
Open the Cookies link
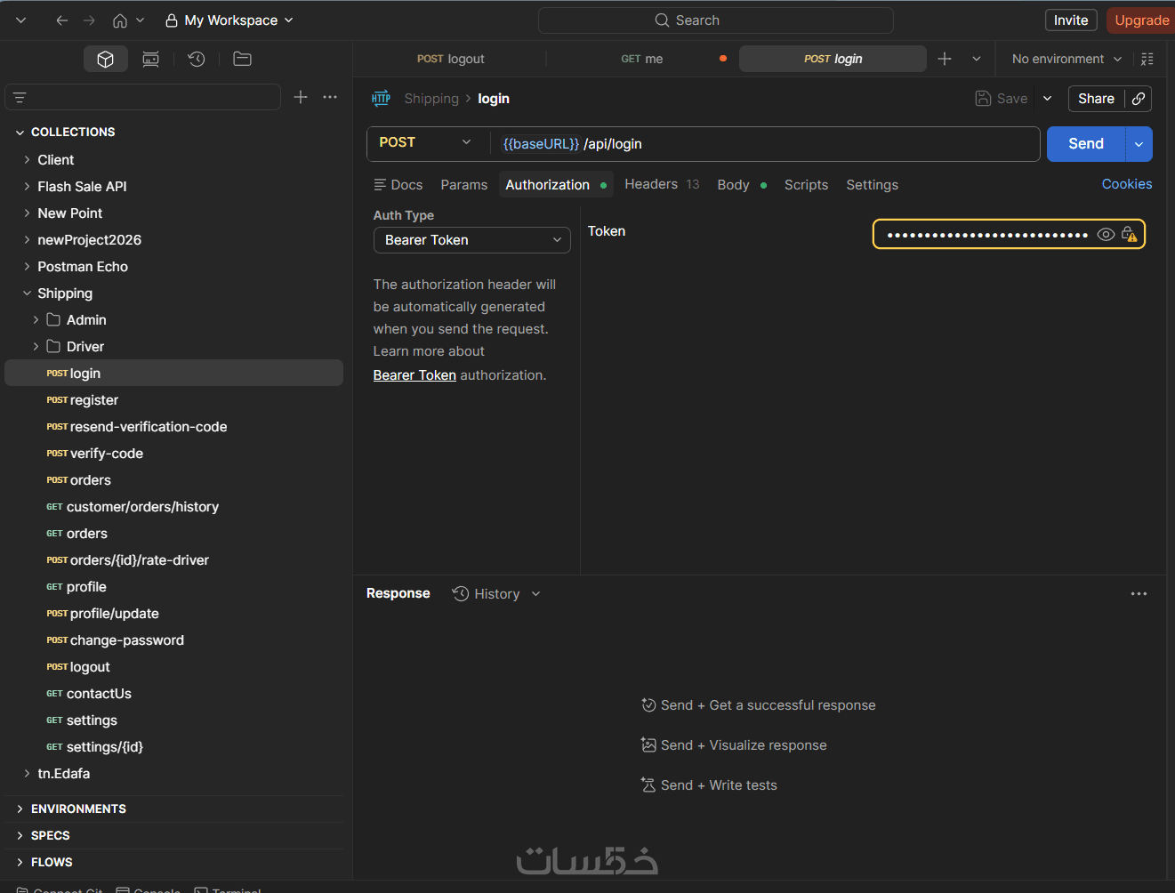click(x=1126, y=184)
